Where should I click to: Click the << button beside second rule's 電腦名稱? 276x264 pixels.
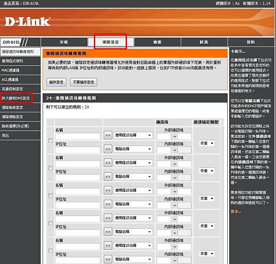(x=108, y=176)
